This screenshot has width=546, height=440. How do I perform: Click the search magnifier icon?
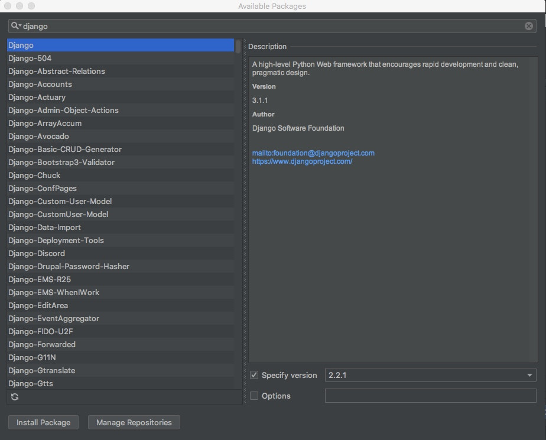[x=15, y=26]
